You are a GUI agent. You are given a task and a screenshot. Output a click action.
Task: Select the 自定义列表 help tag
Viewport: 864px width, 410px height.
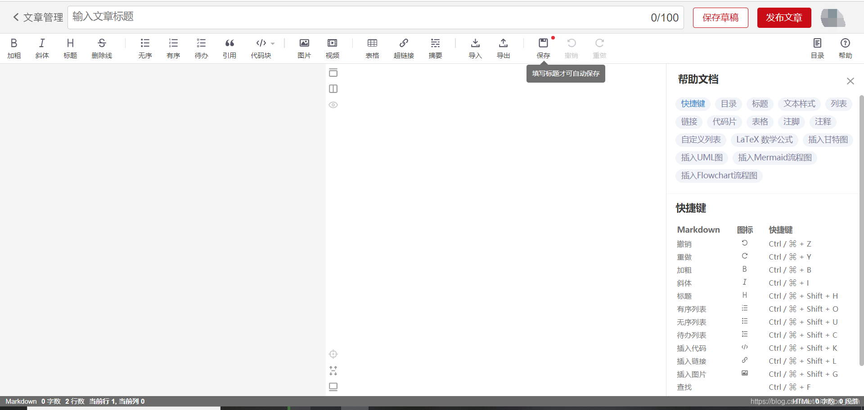[701, 140]
